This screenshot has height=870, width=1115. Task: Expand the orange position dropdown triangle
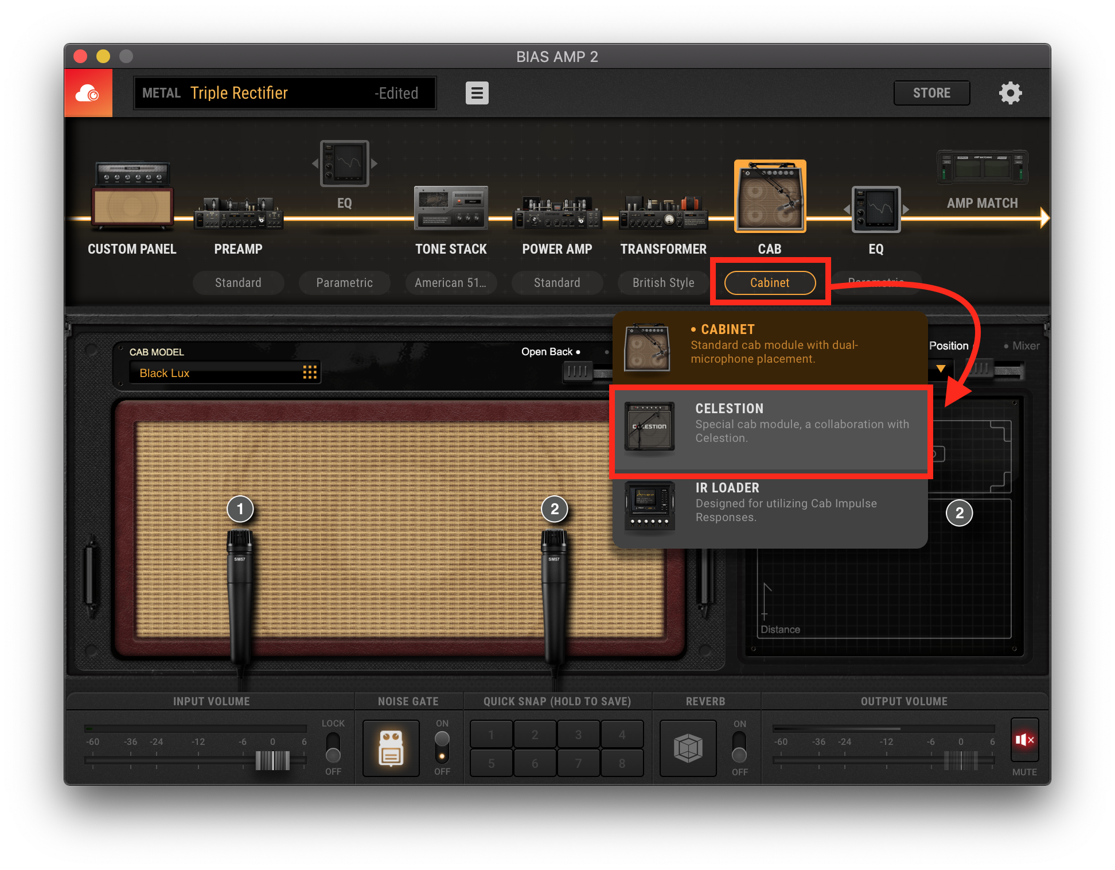point(941,368)
